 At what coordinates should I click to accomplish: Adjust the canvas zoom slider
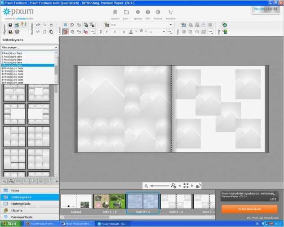click(160, 186)
